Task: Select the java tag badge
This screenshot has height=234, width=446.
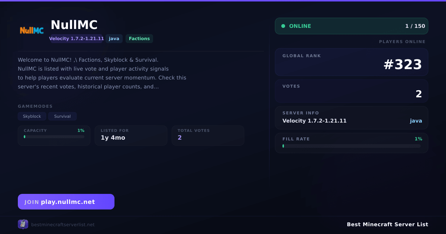Action: pyautogui.click(x=114, y=39)
